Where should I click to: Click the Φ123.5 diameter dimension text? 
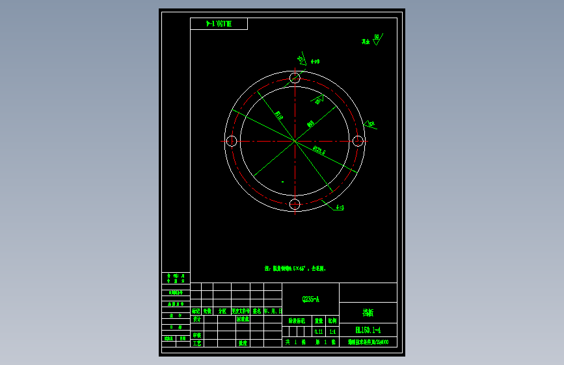coord(319,150)
